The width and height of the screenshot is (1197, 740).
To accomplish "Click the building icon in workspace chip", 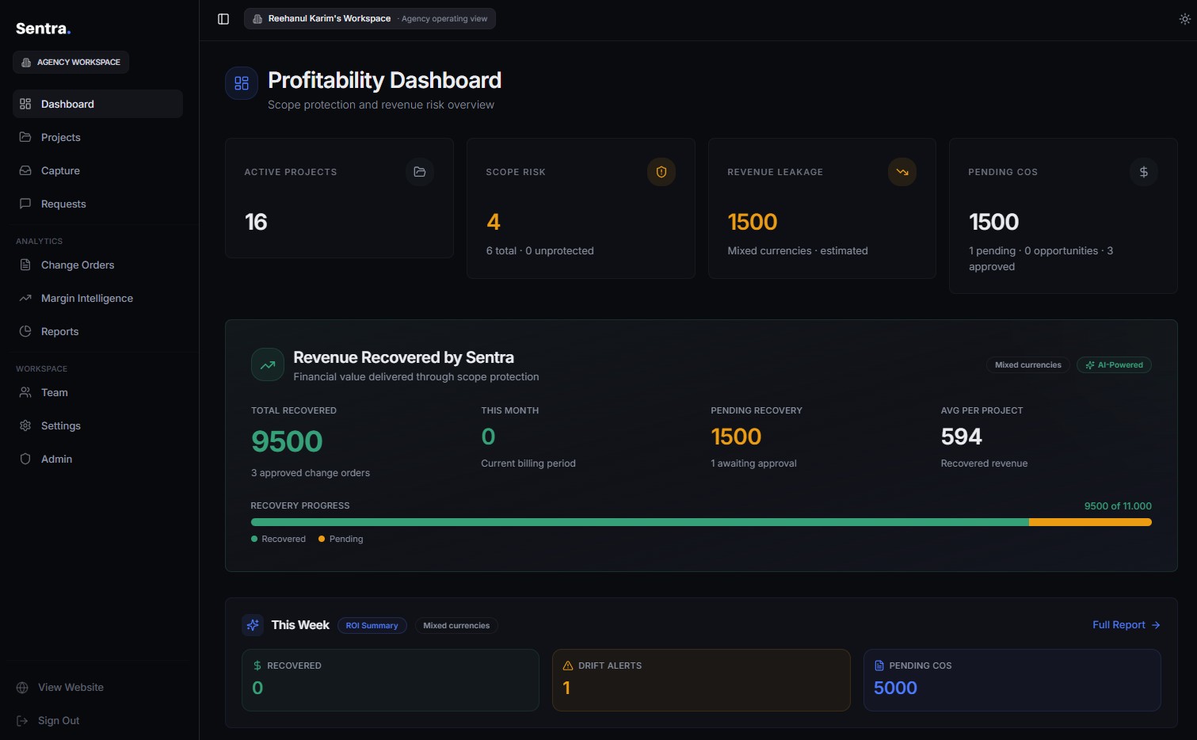I will tap(257, 19).
